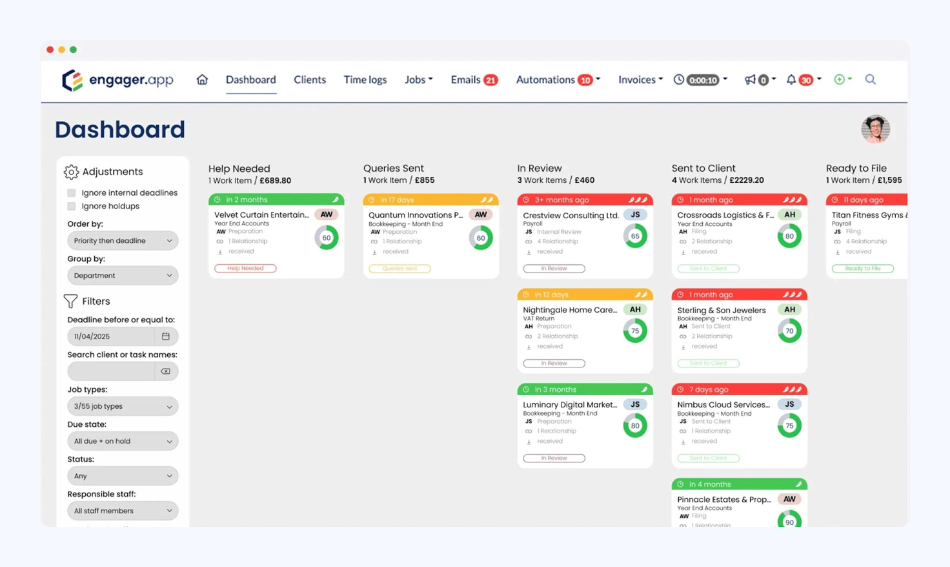The height and width of the screenshot is (567, 950).
Task: Click the In Review column header
Action: pyautogui.click(x=540, y=168)
